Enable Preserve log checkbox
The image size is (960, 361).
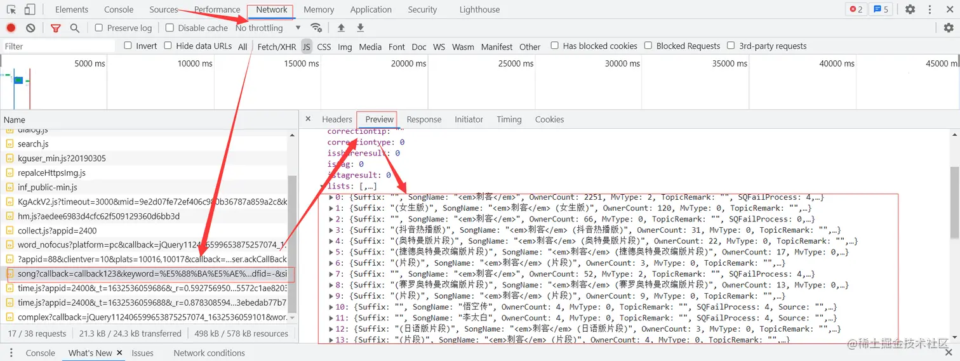click(x=99, y=28)
